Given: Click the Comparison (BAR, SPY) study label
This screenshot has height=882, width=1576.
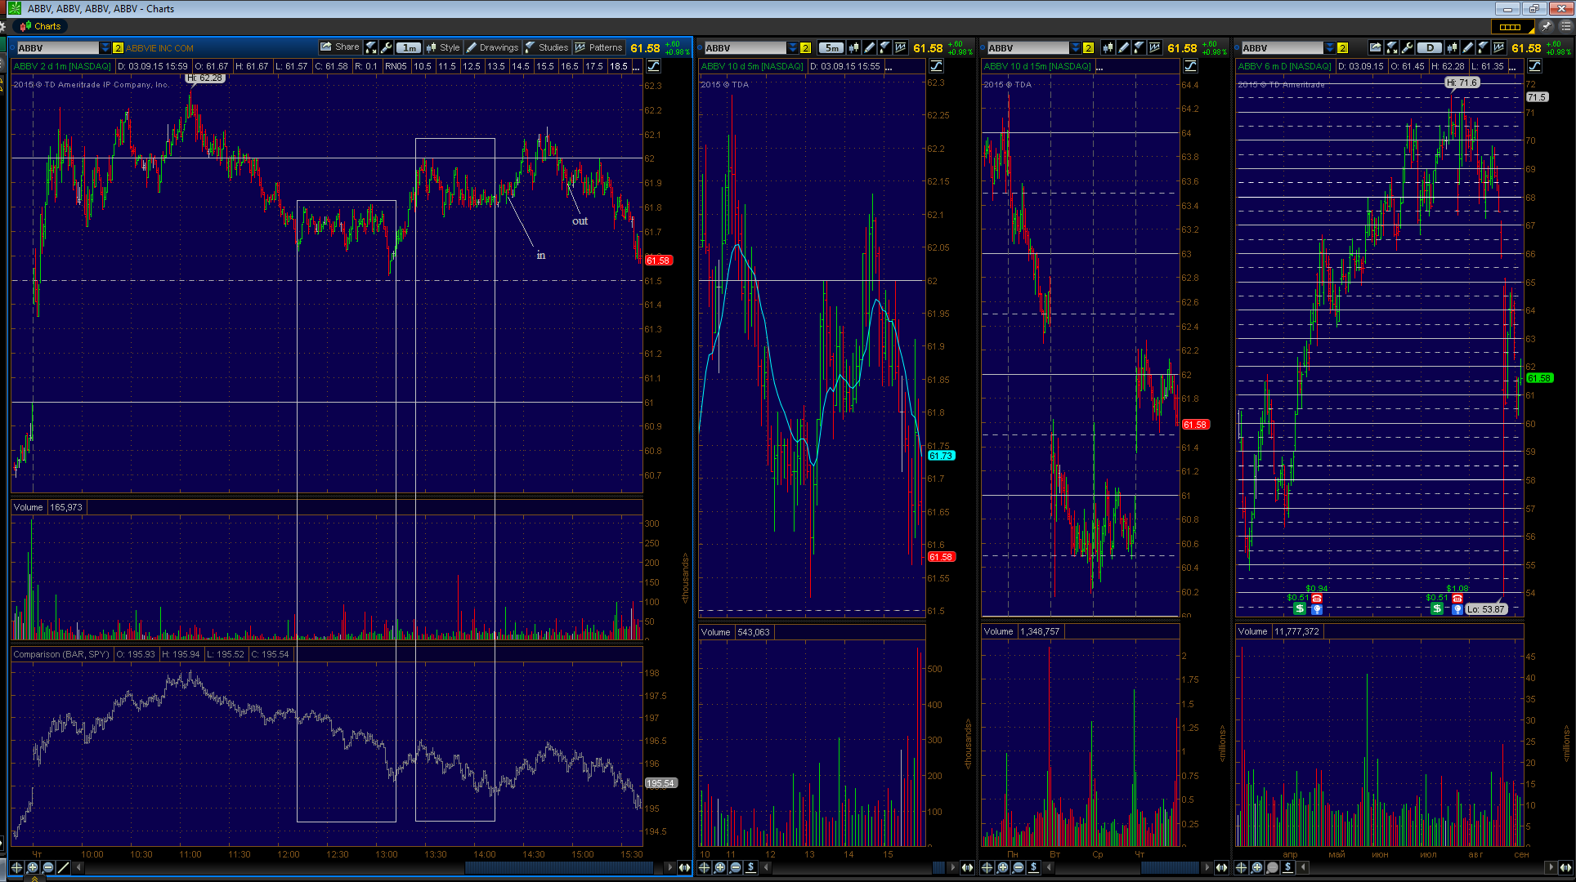Looking at the screenshot, I should (x=61, y=654).
